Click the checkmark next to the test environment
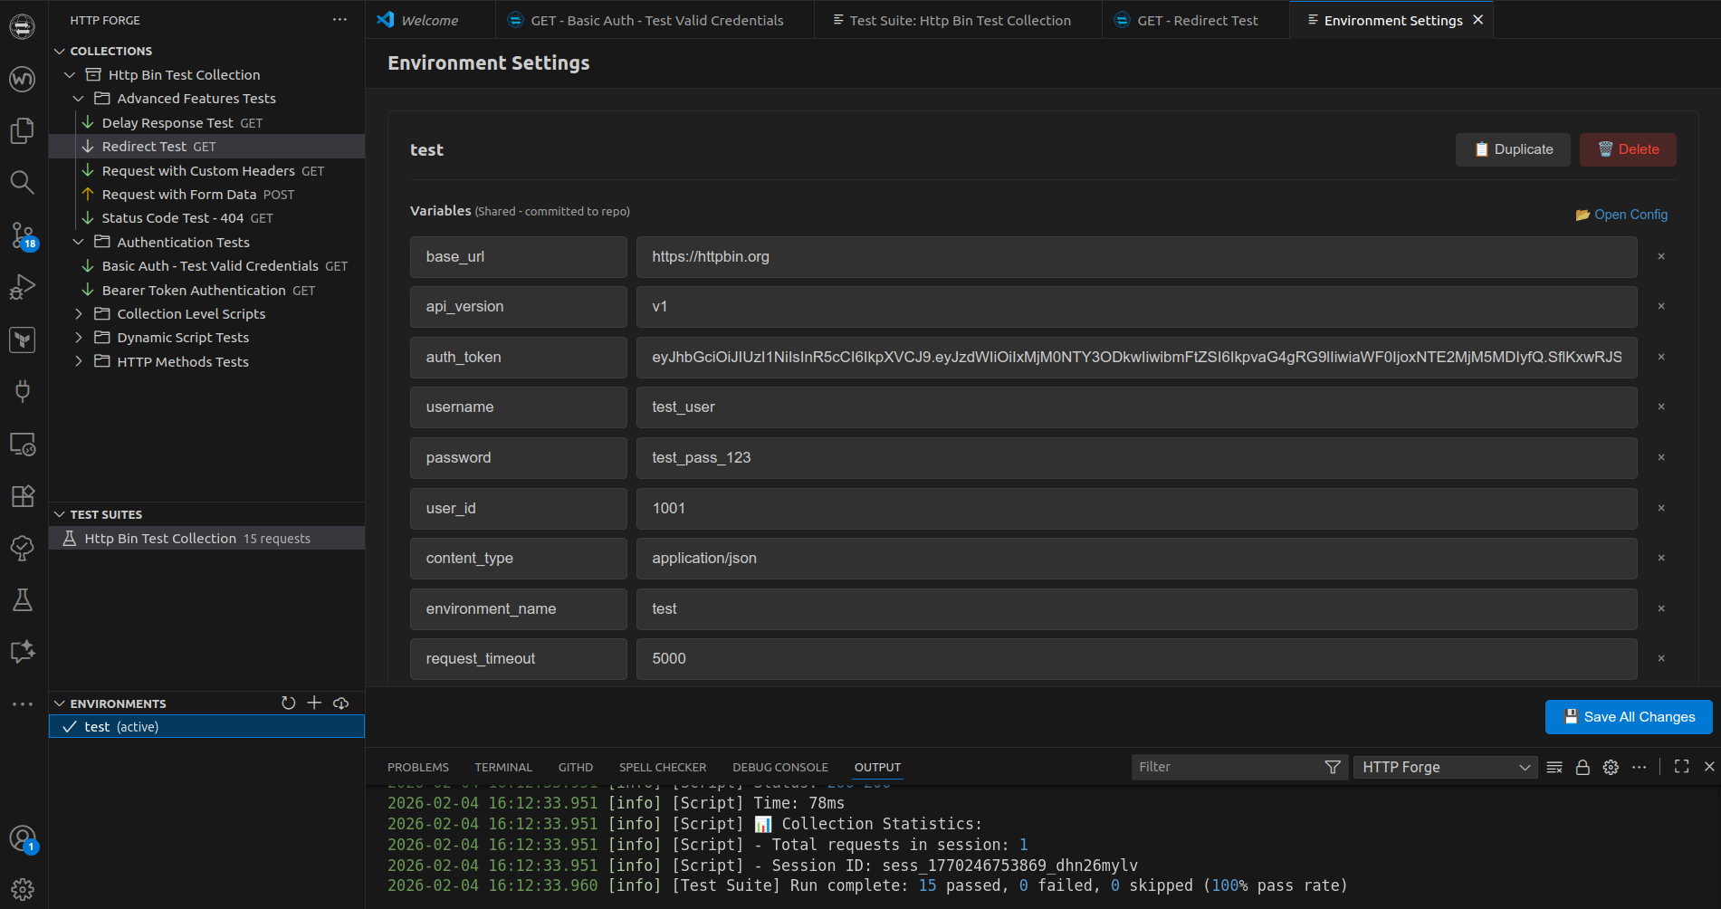Viewport: 1721px width, 909px height. 68,726
